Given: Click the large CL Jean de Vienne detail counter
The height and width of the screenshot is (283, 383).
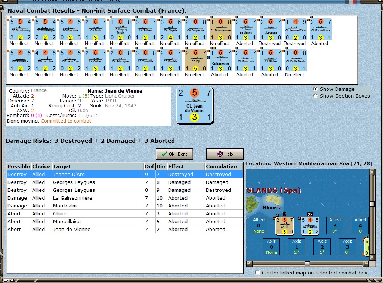Looking at the screenshot, I should coord(195,105).
